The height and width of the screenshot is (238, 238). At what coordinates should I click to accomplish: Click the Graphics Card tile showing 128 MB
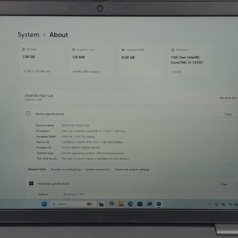tap(92, 61)
